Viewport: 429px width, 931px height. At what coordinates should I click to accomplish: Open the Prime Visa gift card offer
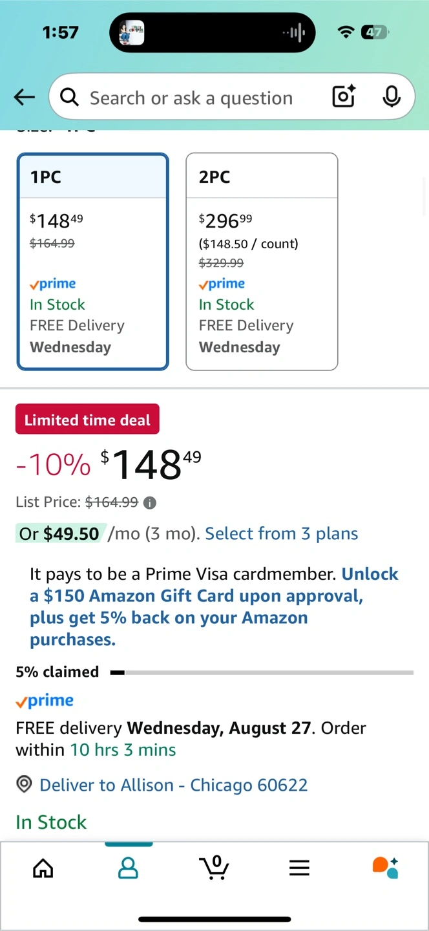(x=214, y=606)
